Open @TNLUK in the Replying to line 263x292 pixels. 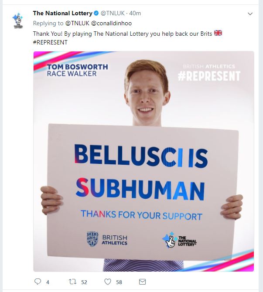click(77, 23)
